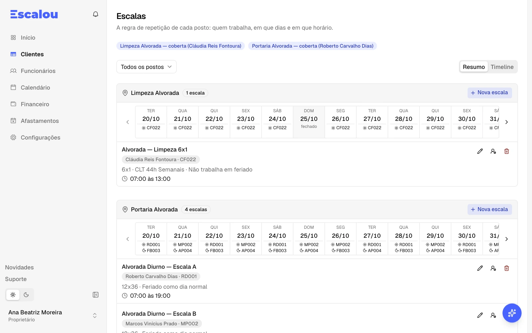This screenshot has height=333, width=532.
Task: Open the Suporte link
Action: tap(16, 279)
